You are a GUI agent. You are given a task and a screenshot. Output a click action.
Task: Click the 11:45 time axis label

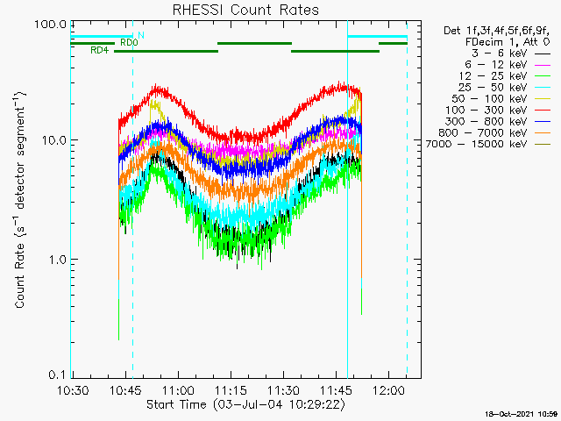(x=336, y=390)
